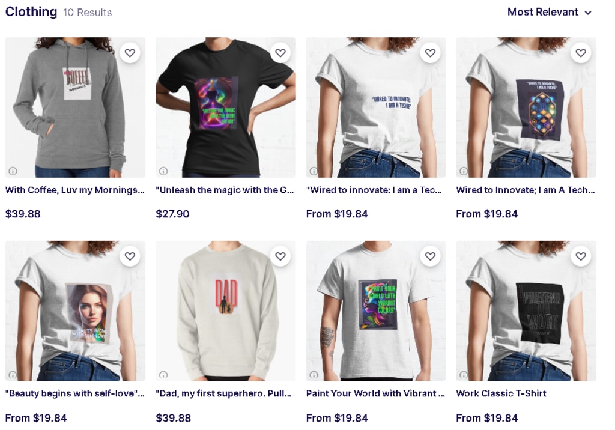This screenshot has width=615, height=430.
Task: Heart the hexagon design Tech shirt
Action: tap(581, 53)
